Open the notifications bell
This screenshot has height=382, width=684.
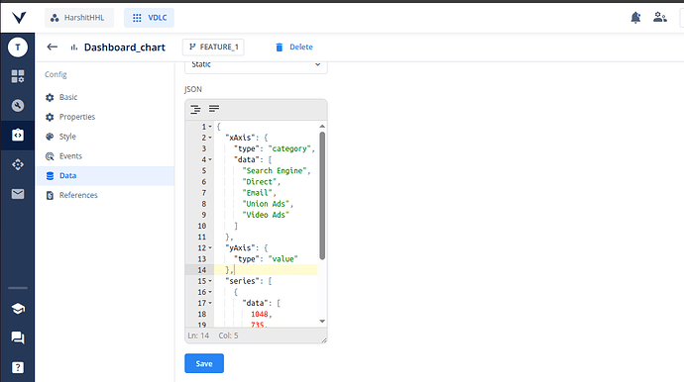[635, 18]
